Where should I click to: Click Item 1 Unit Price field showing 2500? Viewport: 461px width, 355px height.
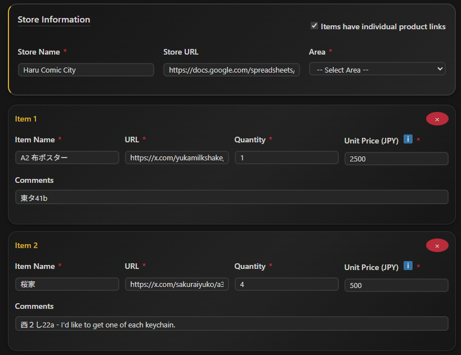pyautogui.click(x=396, y=158)
